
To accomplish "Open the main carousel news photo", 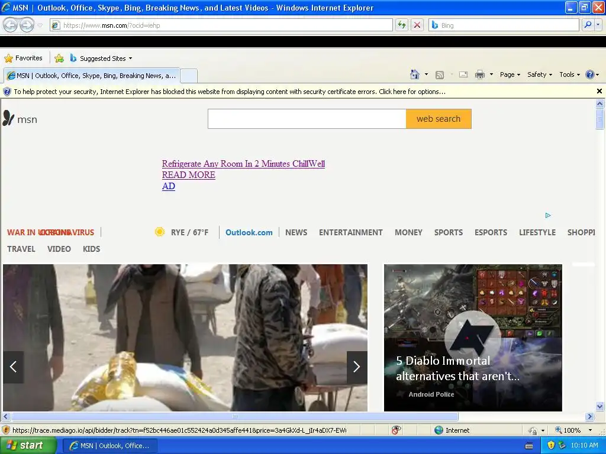I will tap(185, 338).
